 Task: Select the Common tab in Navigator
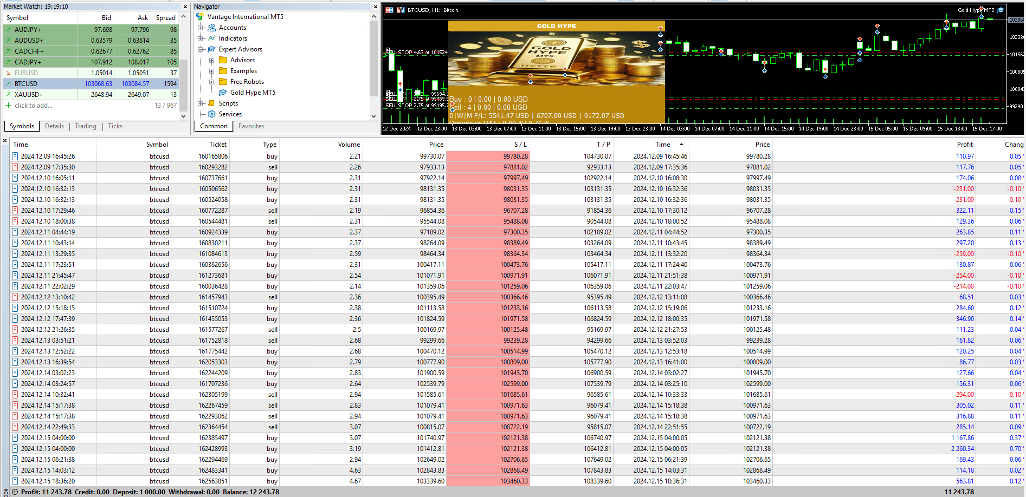(214, 126)
